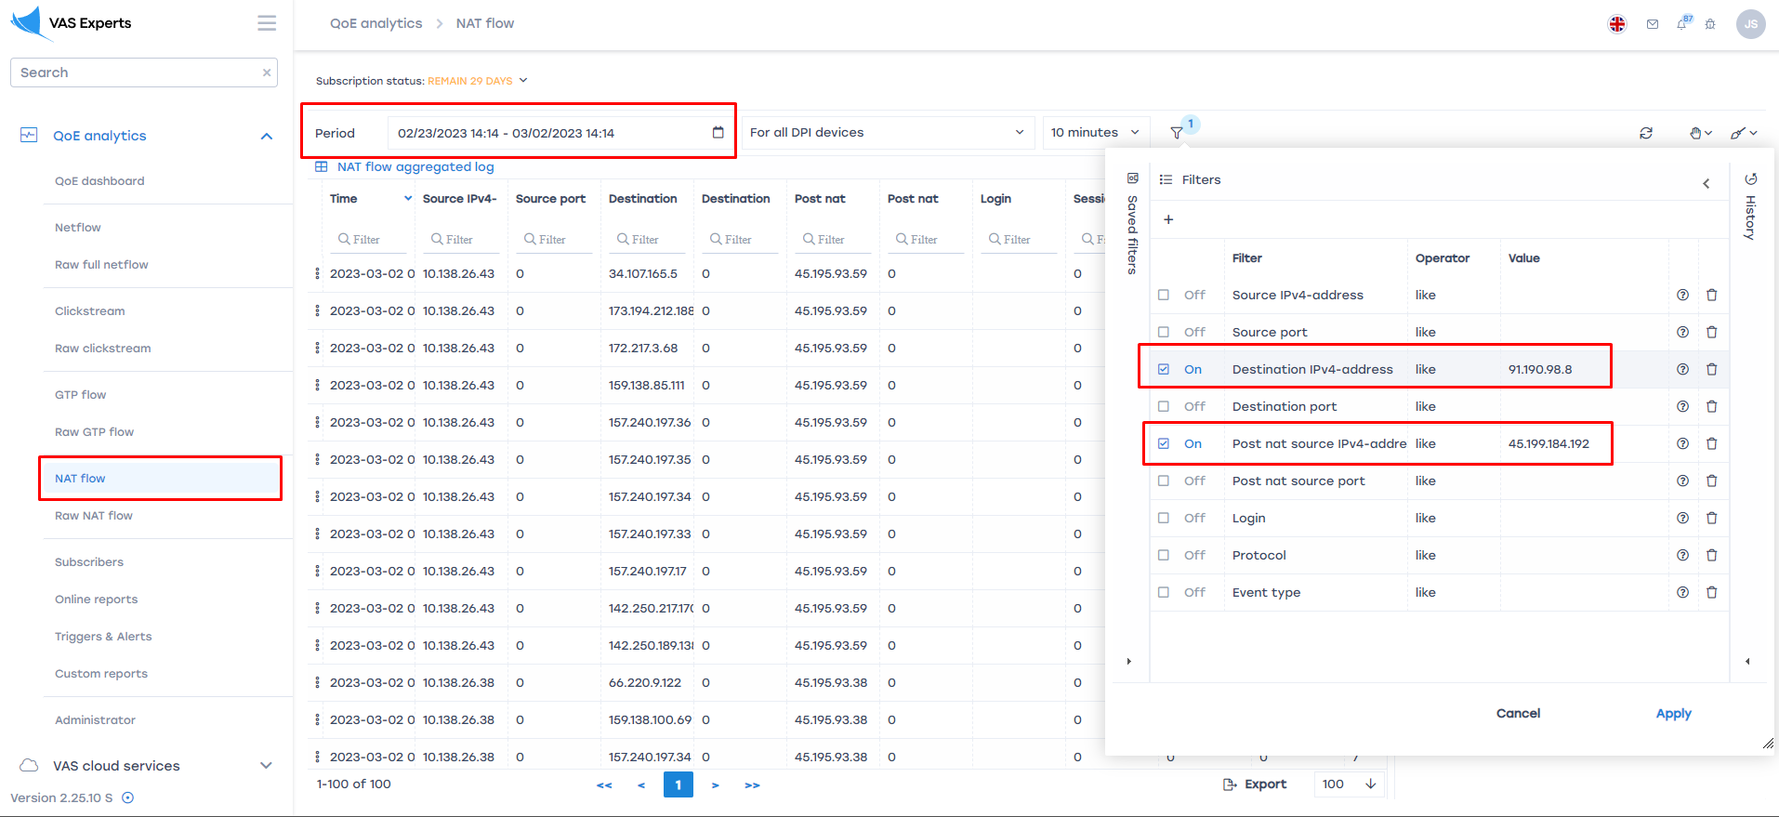Screen dimensions: 1779x817
Task: Click the filter funnel icon
Action: pos(1177,133)
